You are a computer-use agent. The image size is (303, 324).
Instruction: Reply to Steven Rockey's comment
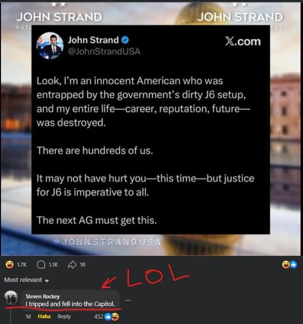[64, 316]
